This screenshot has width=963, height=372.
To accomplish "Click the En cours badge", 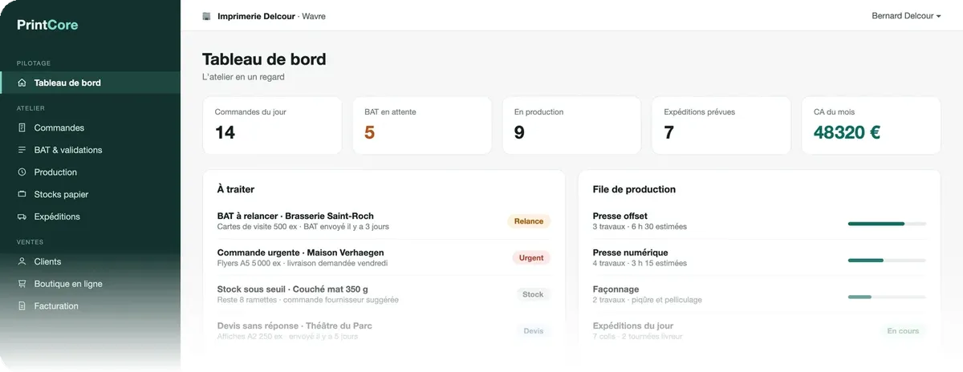I will [903, 331].
